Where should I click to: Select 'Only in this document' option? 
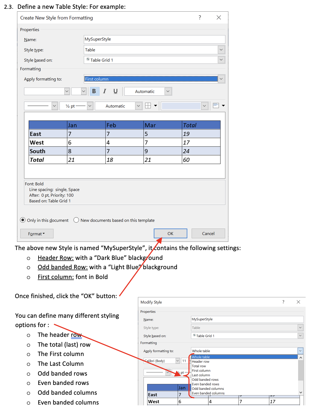23,220
